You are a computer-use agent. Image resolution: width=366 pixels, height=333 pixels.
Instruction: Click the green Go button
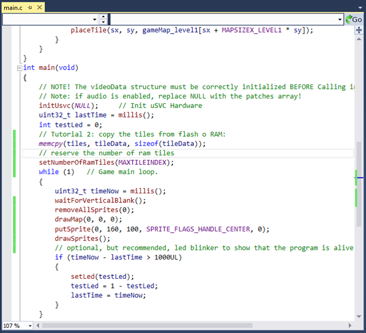[x=353, y=19]
